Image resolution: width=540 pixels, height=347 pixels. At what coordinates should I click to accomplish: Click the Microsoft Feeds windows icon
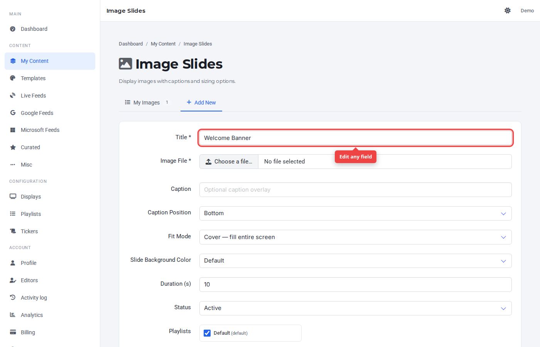tap(13, 130)
